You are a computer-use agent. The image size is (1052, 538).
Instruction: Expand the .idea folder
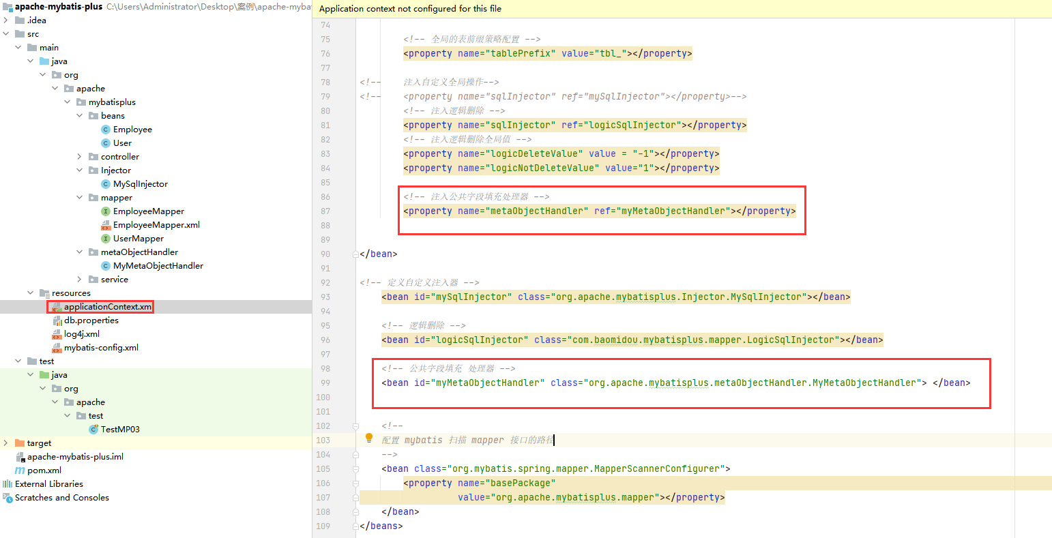[5, 20]
